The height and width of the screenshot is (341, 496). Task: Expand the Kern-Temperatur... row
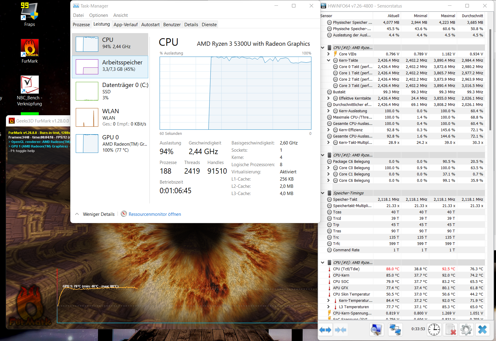[329, 300]
